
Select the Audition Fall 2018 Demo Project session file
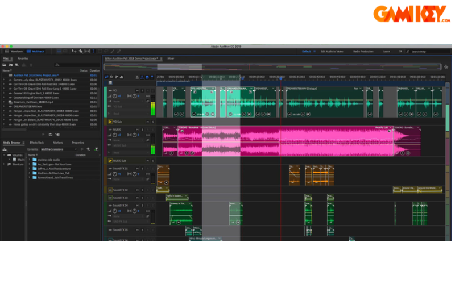coord(36,76)
